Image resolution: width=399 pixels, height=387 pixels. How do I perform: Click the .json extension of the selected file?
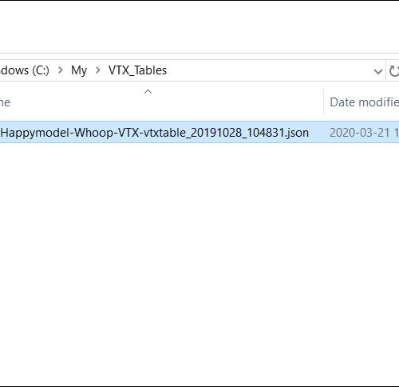297,133
